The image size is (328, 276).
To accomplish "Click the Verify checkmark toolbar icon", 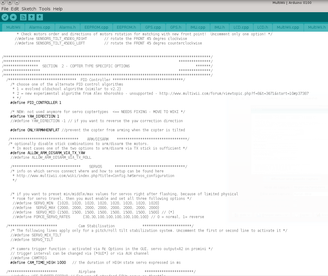I will (x=5, y=17).
